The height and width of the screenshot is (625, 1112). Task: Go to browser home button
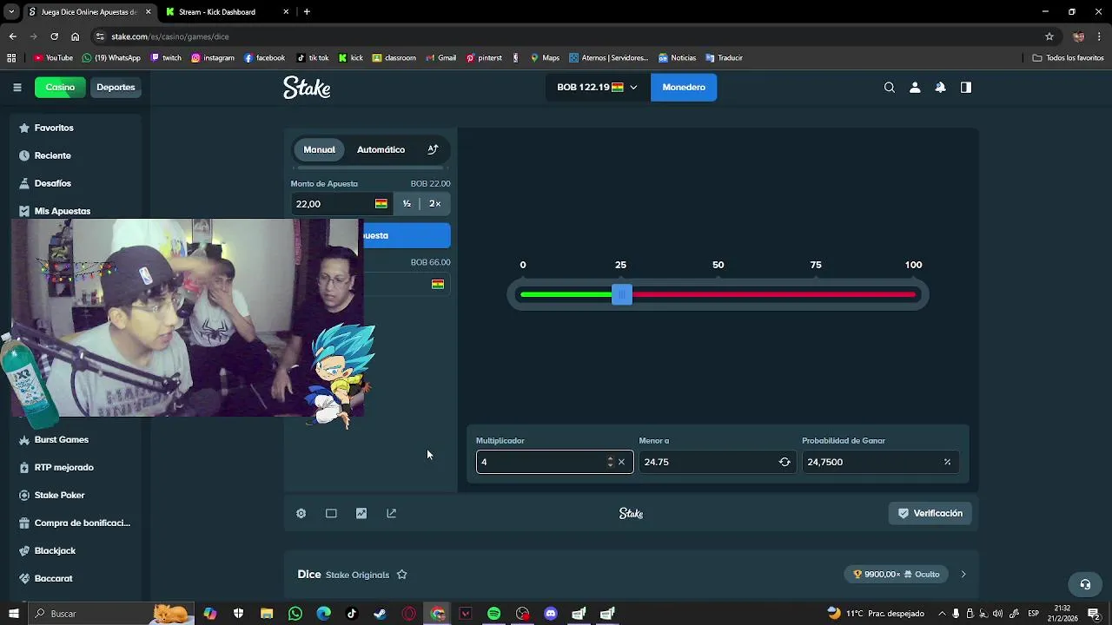click(75, 36)
